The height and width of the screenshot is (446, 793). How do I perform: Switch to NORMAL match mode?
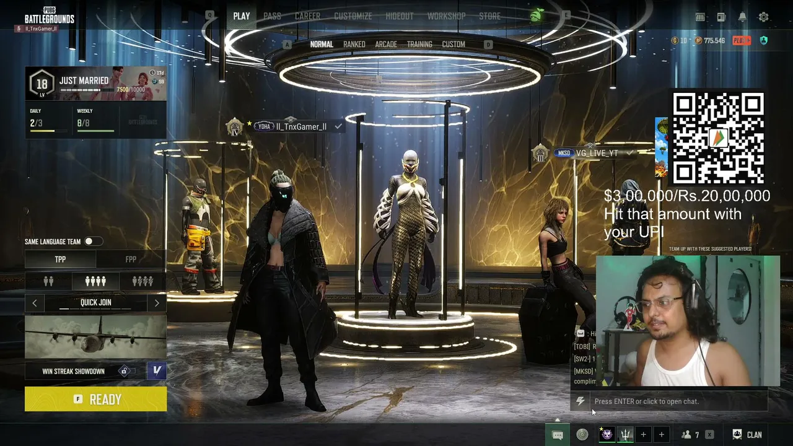point(322,45)
